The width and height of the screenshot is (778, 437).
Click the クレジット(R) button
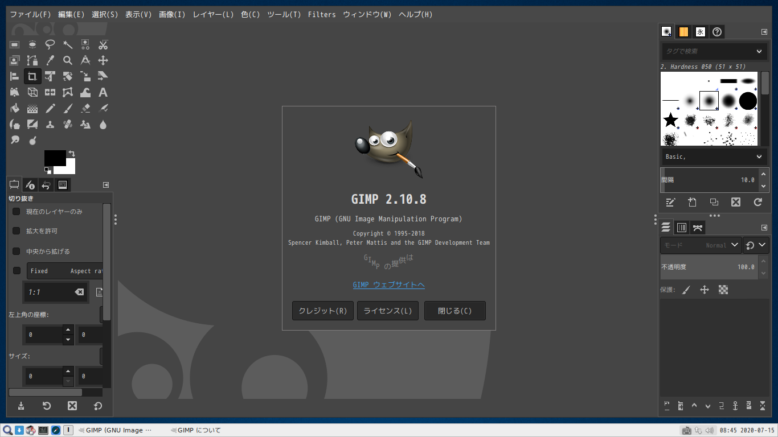(x=323, y=311)
